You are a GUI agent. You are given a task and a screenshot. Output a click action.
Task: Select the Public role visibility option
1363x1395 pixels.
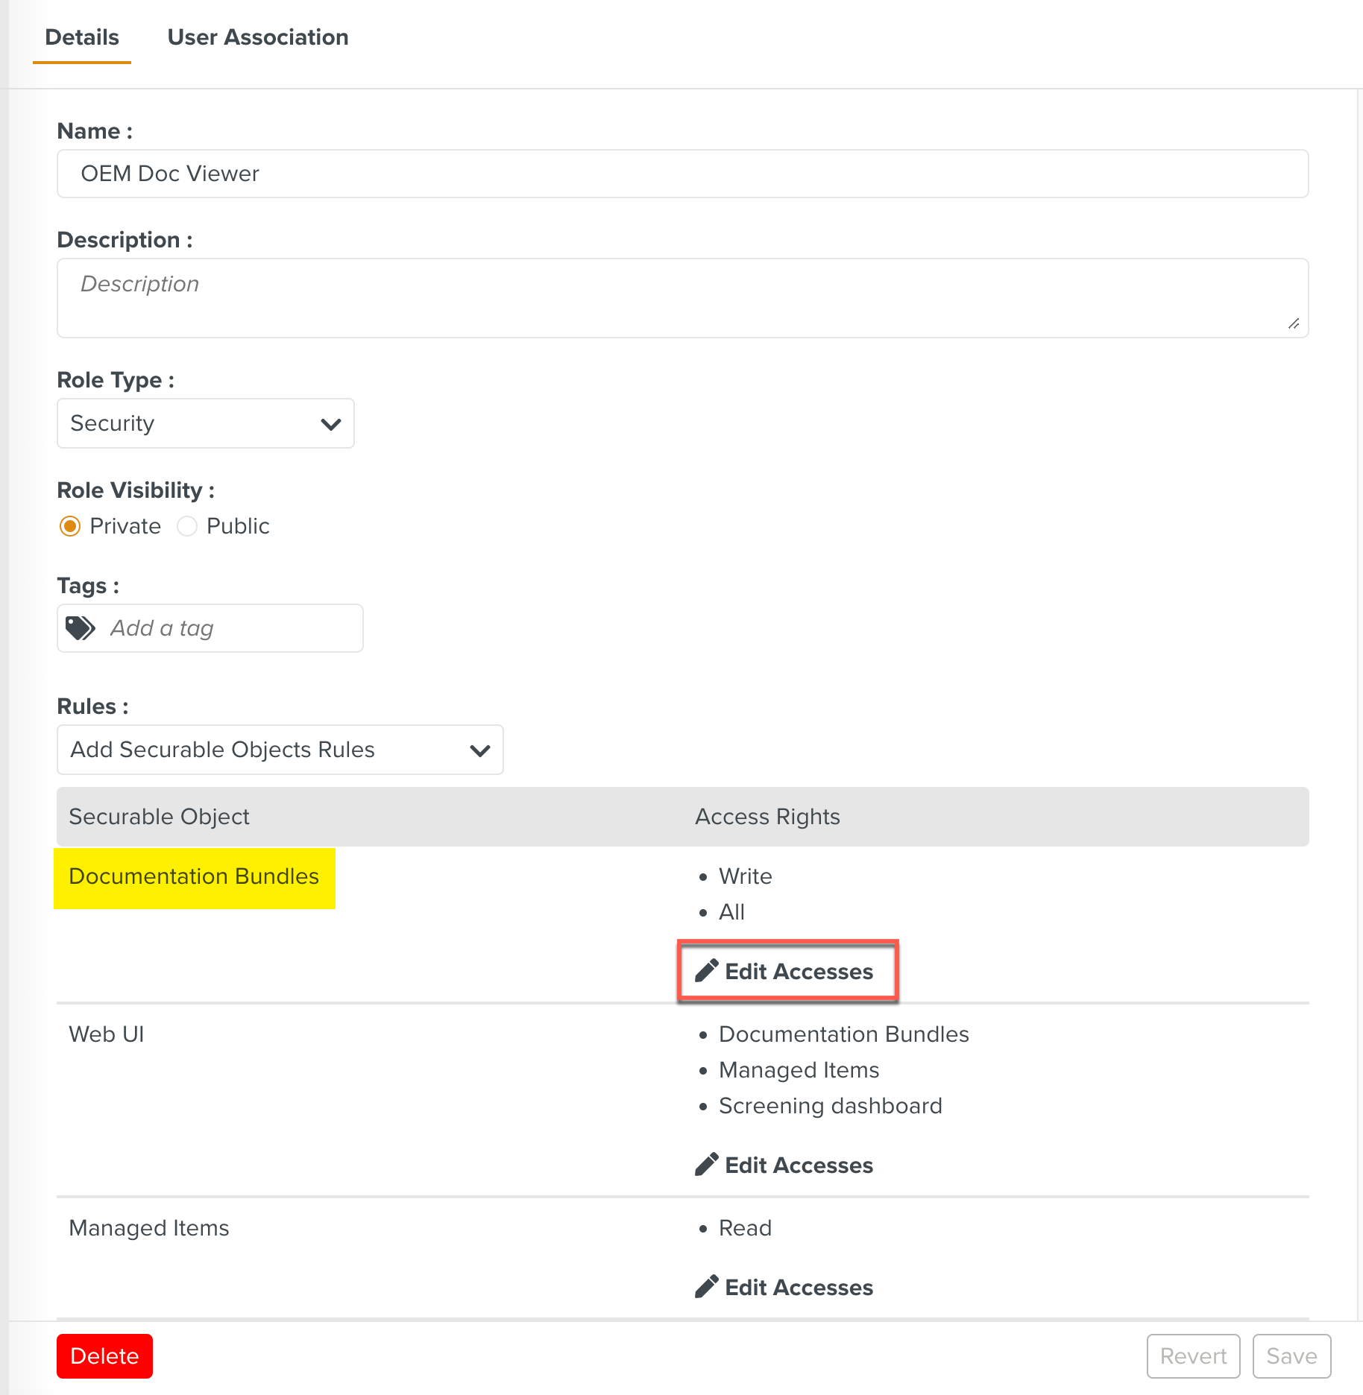pos(187,526)
